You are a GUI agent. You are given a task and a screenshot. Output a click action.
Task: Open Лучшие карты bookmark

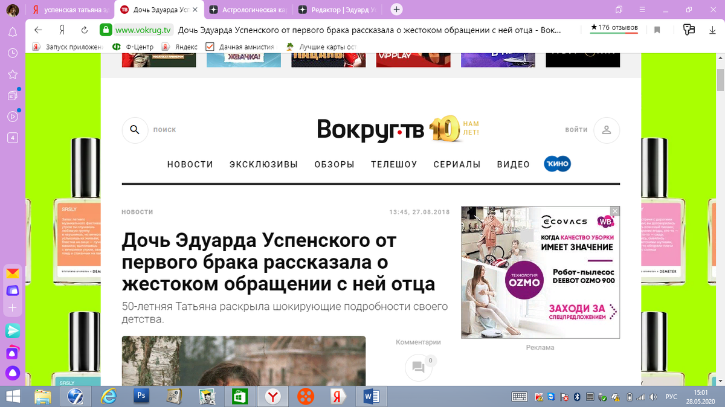point(321,46)
